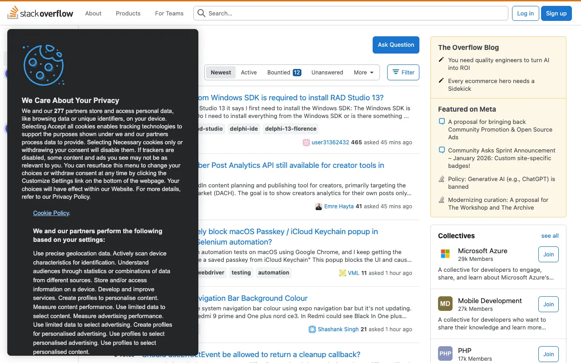Click the Microsoft Azure collective icon
Viewport: 581px width, 363px height.
pyautogui.click(x=444, y=254)
